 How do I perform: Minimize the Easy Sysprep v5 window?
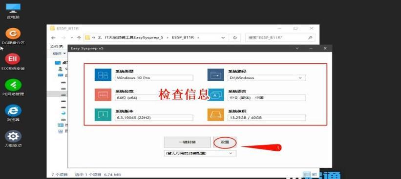pyautogui.click(x=311, y=48)
